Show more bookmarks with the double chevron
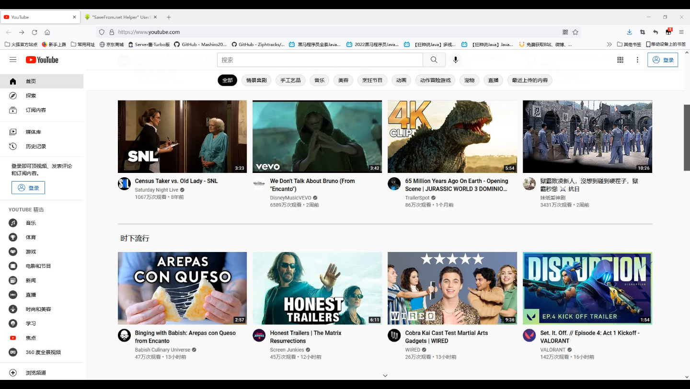This screenshot has width=690, height=389. [x=609, y=44]
